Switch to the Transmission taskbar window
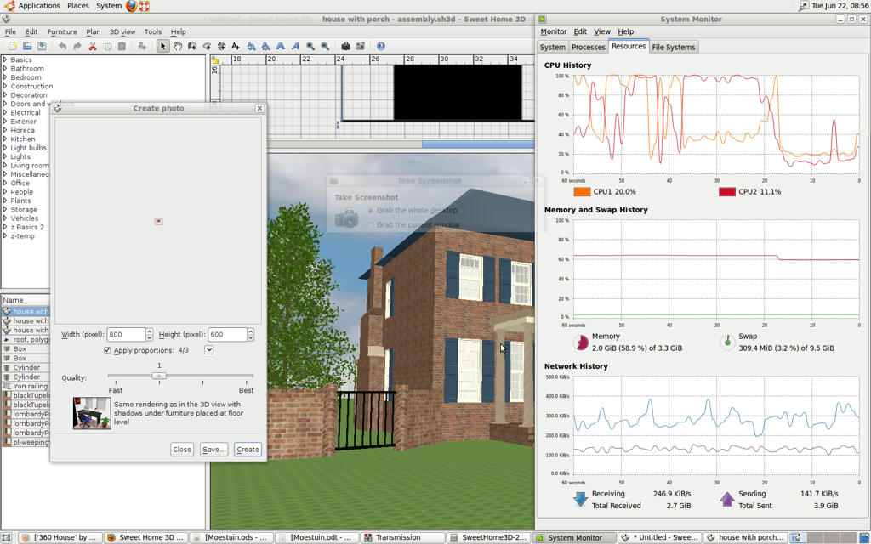Image resolution: width=871 pixels, height=544 pixels. 404,537
